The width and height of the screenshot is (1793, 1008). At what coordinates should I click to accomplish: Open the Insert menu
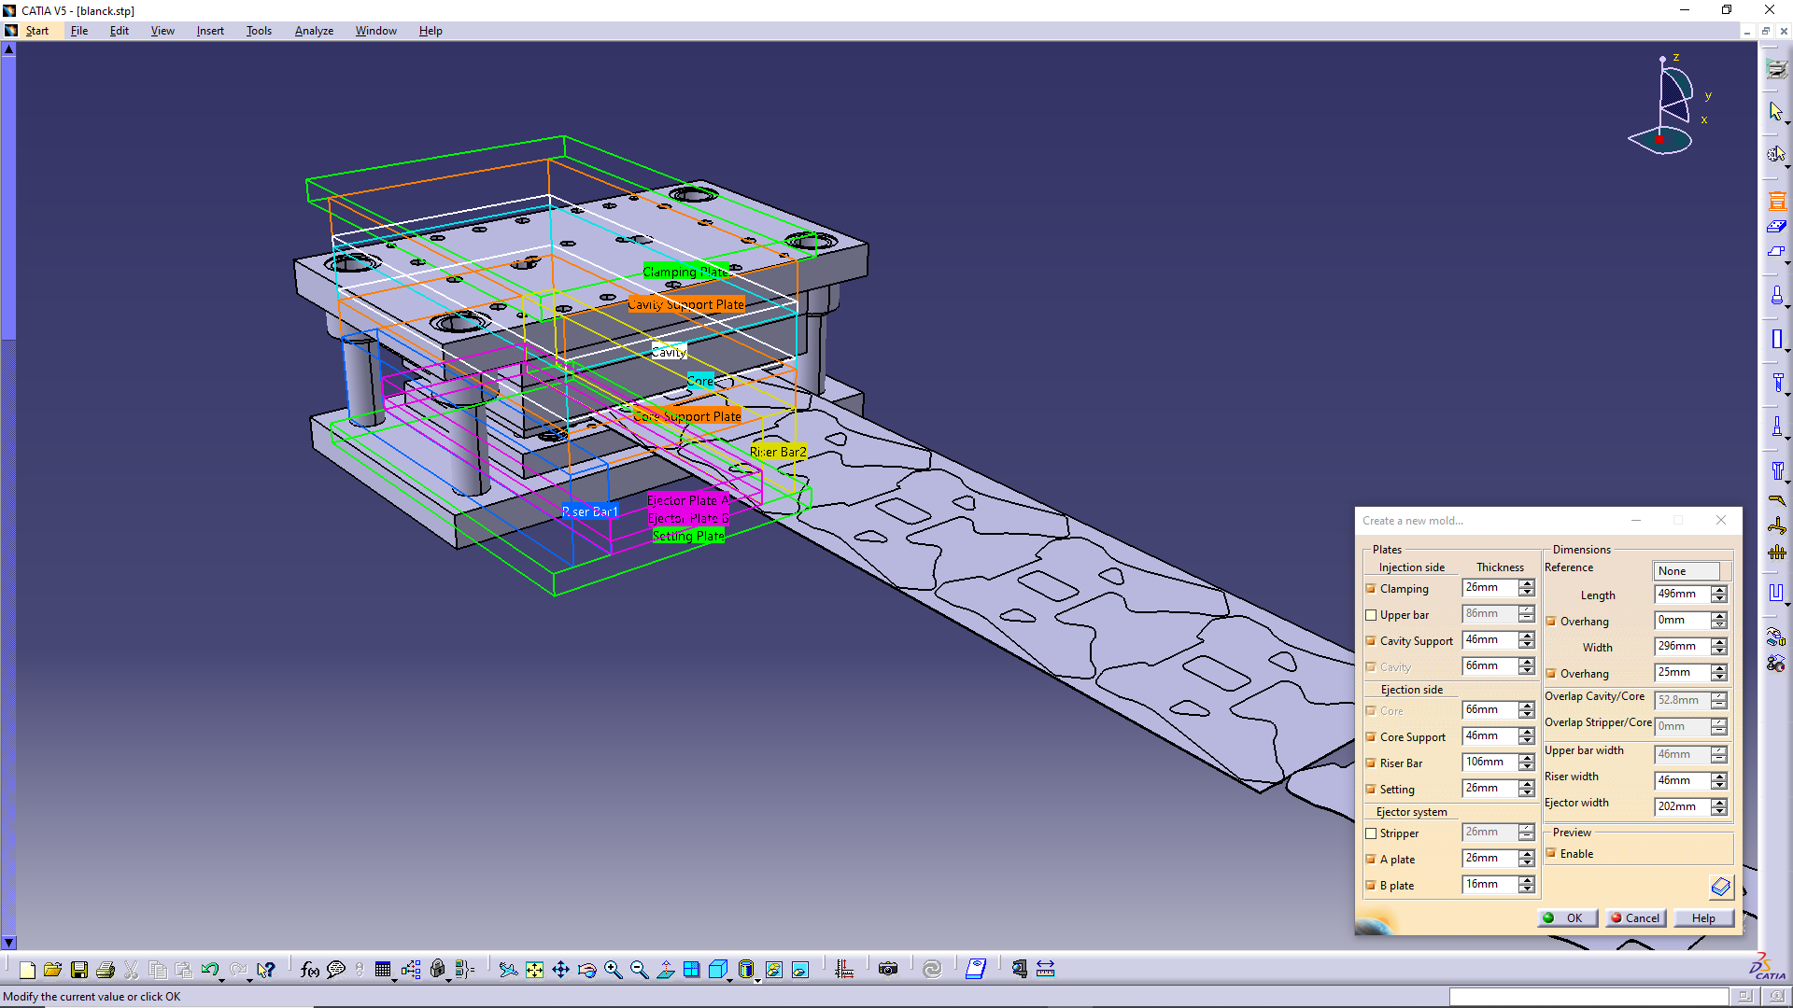tap(210, 31)
